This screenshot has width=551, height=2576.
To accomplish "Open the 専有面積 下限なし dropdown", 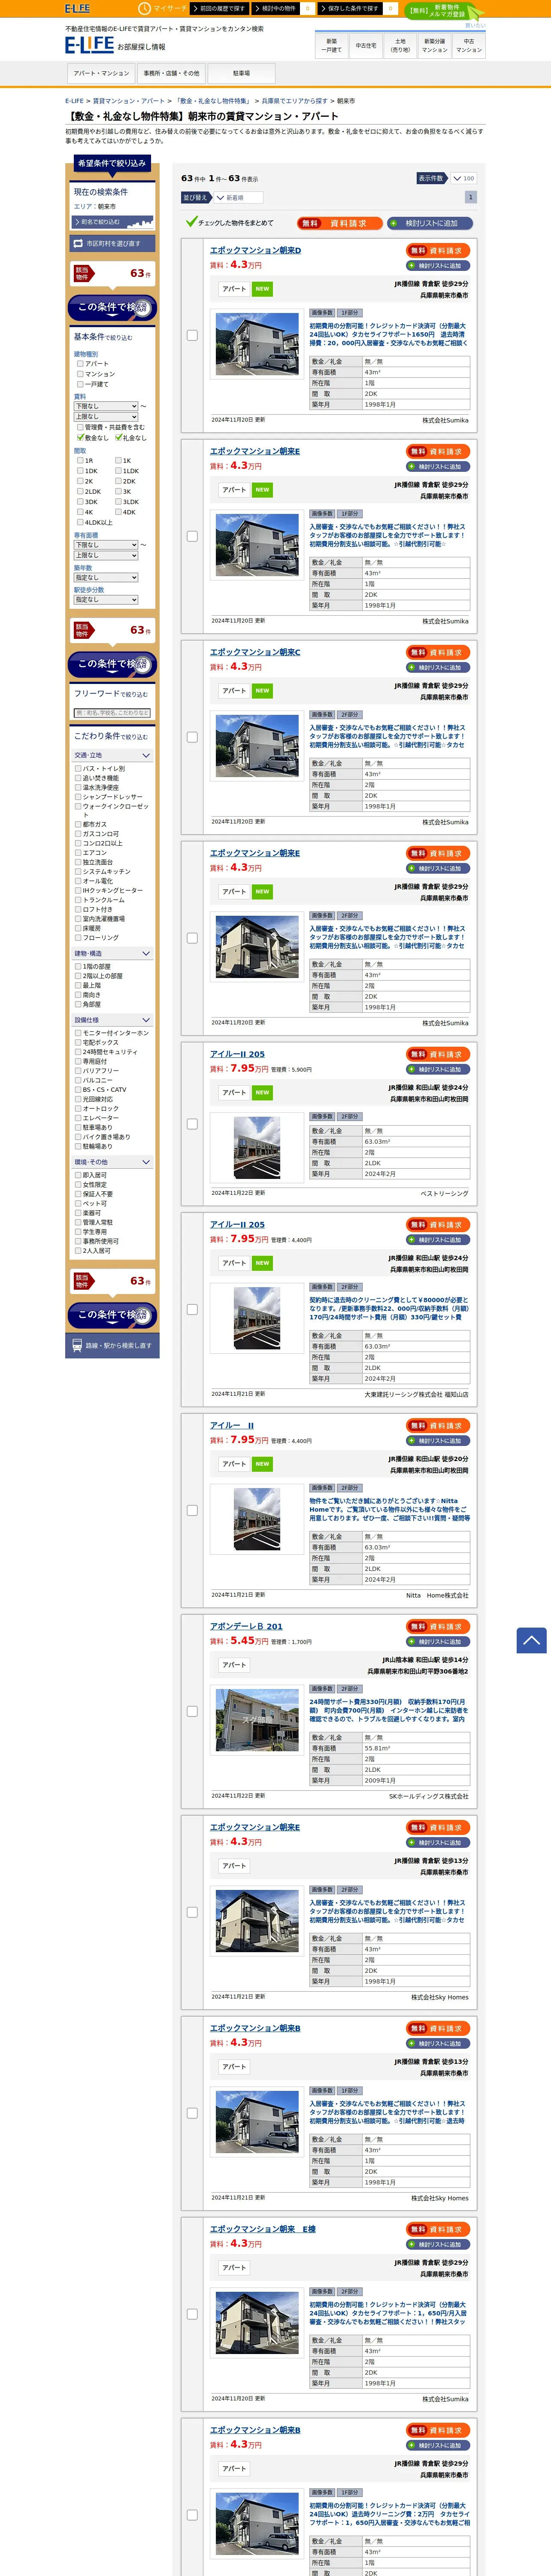I will tap(106, 545).
